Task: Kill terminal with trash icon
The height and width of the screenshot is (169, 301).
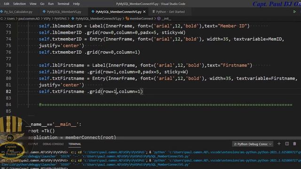Action: pyautogui.click(x=294, y=144)
